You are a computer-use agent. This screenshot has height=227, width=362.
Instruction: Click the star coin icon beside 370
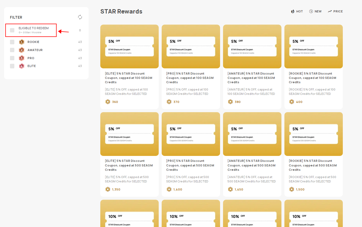tap(169, 102)
